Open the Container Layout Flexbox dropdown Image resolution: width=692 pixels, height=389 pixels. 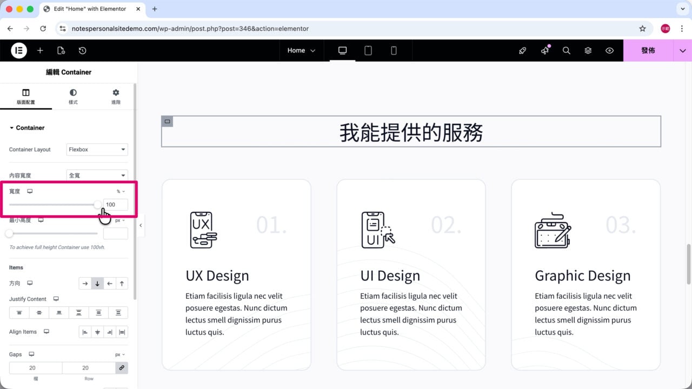pos(97,150)
